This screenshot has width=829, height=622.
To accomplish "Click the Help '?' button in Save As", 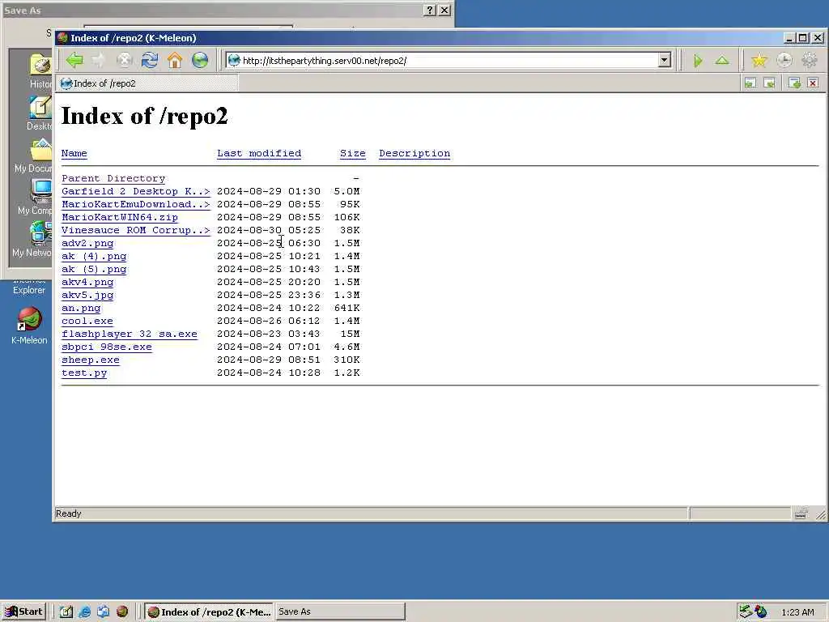I will [x=430, y=10].
